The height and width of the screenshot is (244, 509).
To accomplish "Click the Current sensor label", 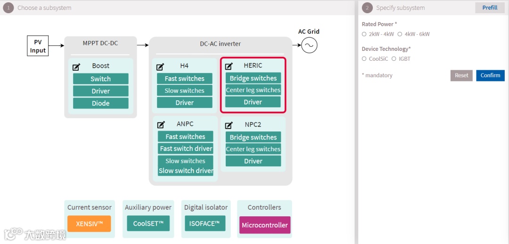I will click(89, 207).
